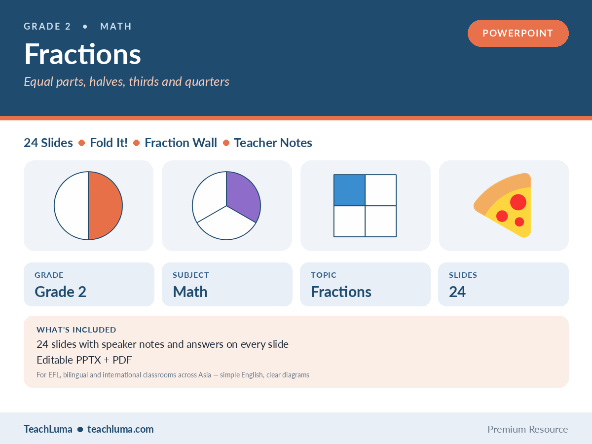The height and width of the screenshot is (444, 592).
Task: Click the Fraction Wall feature label
Action: [181, 143]
